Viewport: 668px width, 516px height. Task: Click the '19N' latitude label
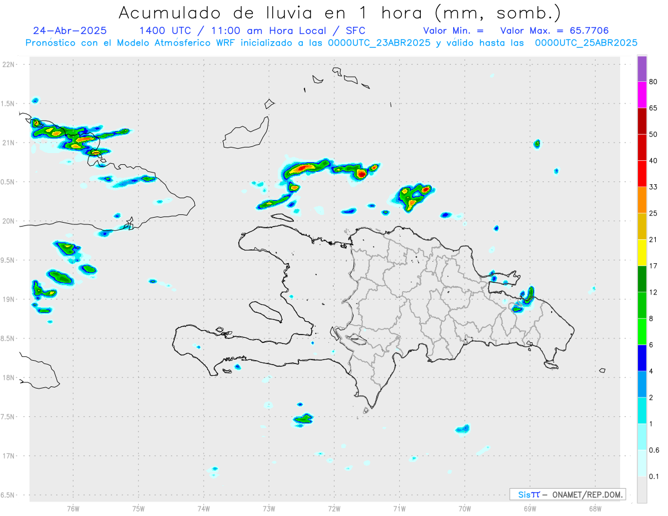coord(9,299)
